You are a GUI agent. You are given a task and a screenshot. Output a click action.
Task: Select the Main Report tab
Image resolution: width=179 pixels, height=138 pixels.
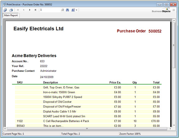[x=11, y=15]
